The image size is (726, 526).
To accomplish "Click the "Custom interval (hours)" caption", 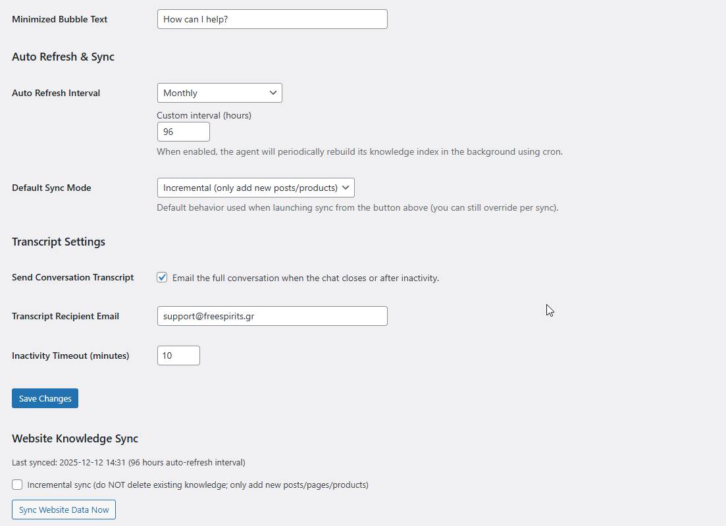I will (x=204, y=115).
